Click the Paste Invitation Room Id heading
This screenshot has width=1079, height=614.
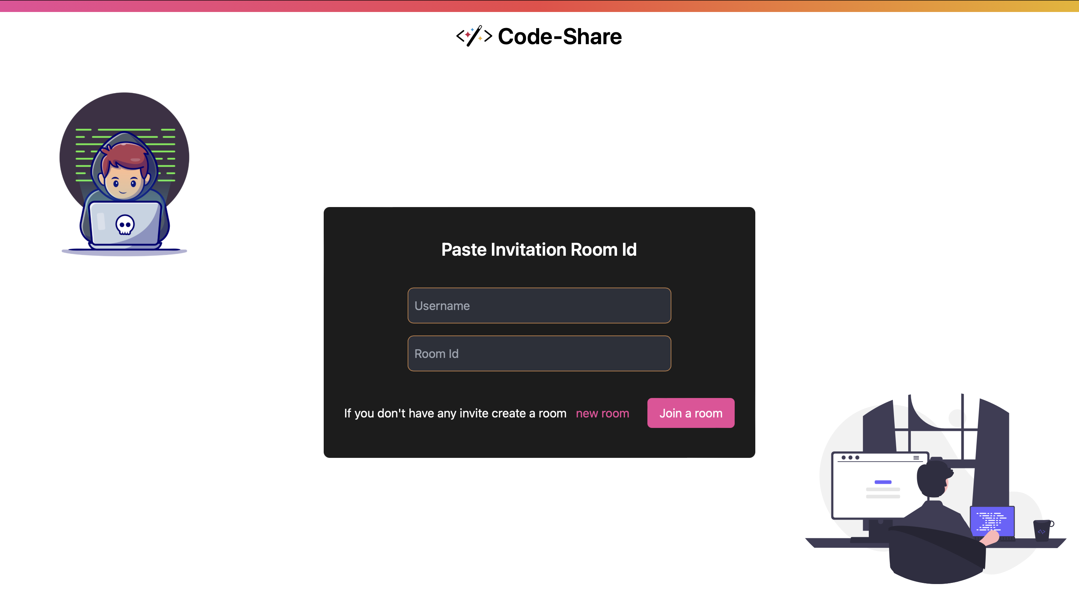(539, 249)
